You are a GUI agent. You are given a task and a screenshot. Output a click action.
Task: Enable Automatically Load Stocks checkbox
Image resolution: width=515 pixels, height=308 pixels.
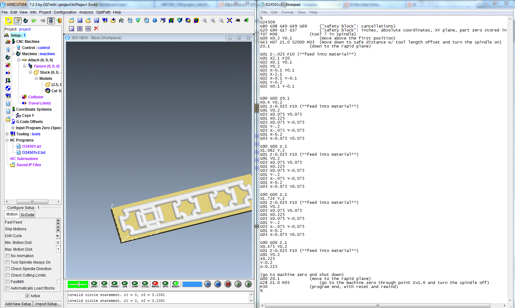click(x=8, y=288)
